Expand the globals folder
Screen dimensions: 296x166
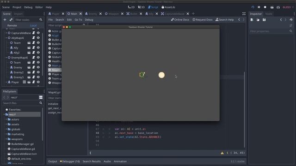6,129
